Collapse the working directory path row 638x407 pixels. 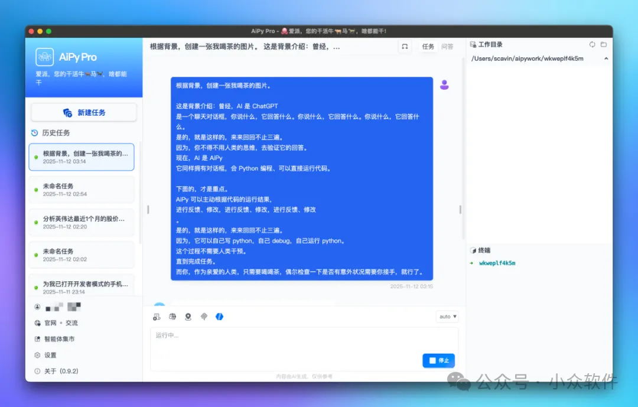(606, 58)
